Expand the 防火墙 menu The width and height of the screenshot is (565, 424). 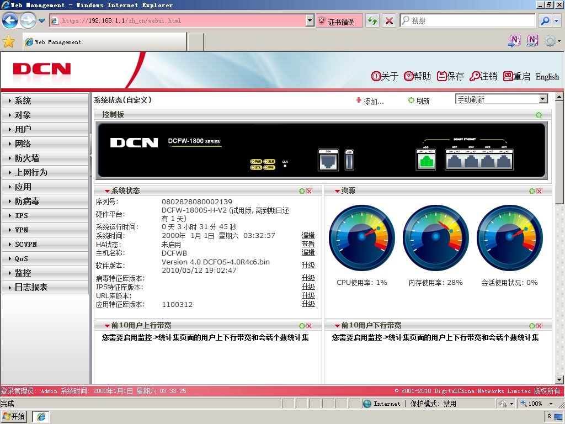[x=45, y=158]
